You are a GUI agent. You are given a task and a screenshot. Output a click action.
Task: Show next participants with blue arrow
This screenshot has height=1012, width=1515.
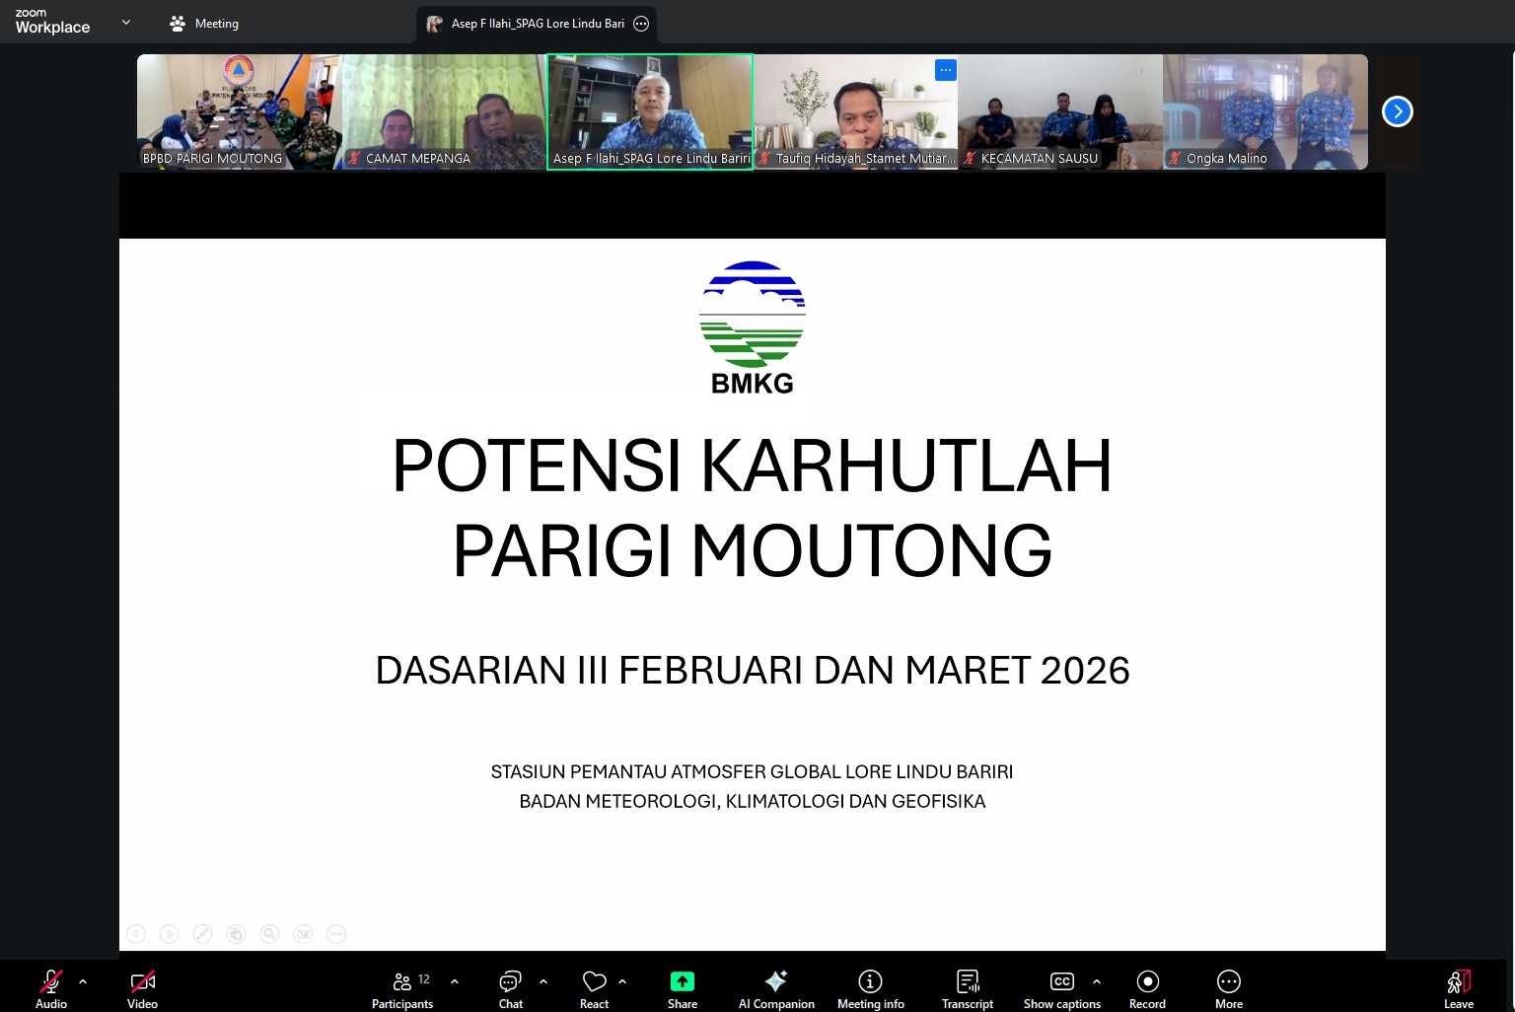tap(1397, 111)
